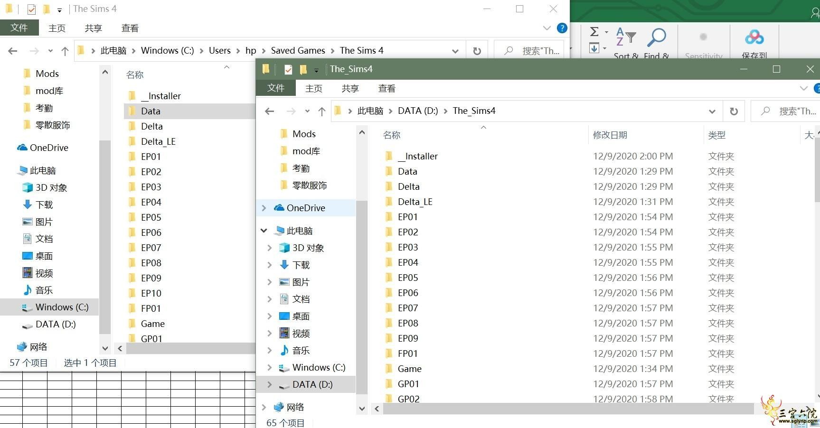Open 查看 tab in The Sims 4 window
The image size is (820, 428).
click(130, 28)
